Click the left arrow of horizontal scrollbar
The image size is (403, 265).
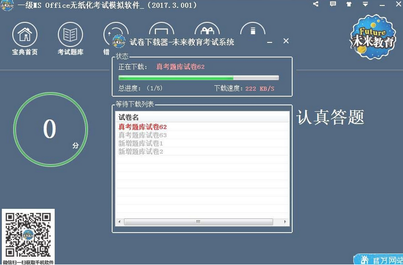(119, 222)
